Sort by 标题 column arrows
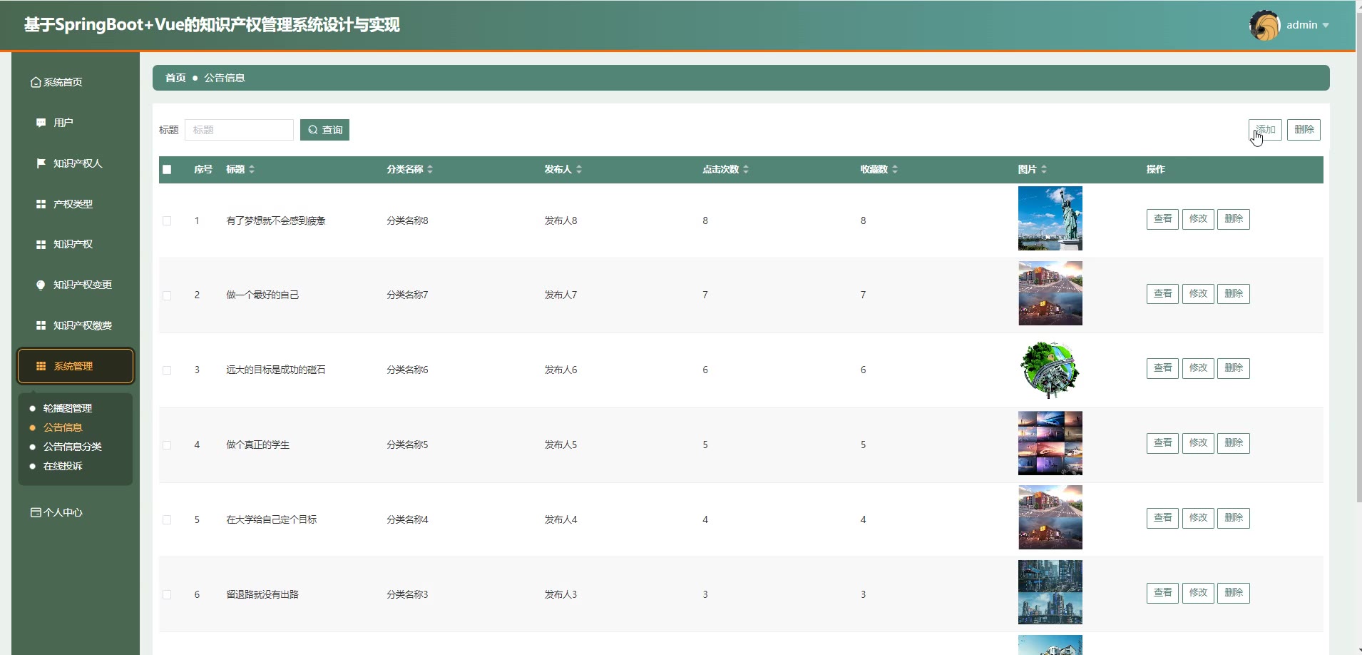This screenshot has height=655, width=1362. (x=252, y=169)
